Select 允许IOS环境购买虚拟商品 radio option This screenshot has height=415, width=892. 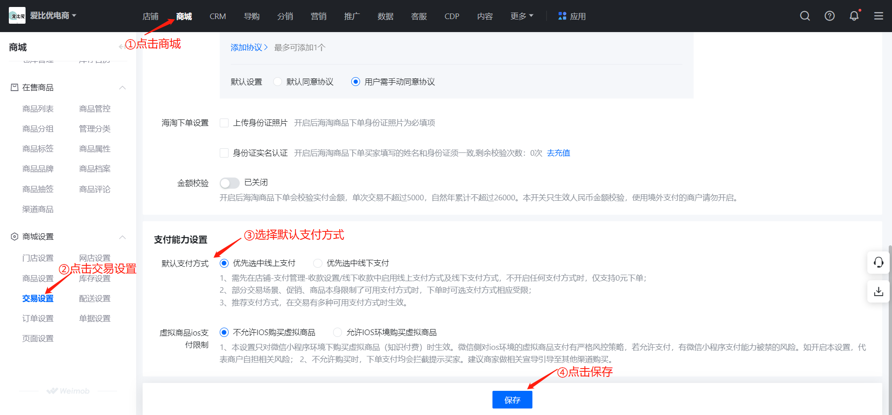pos(338,332)
